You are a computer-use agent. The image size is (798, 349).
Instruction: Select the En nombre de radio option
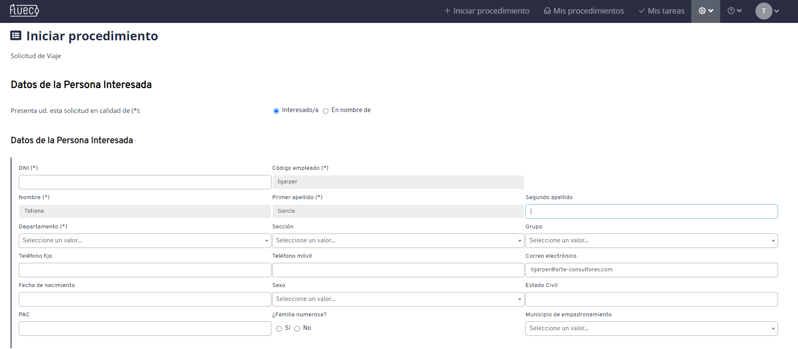(x=326, y=111)
